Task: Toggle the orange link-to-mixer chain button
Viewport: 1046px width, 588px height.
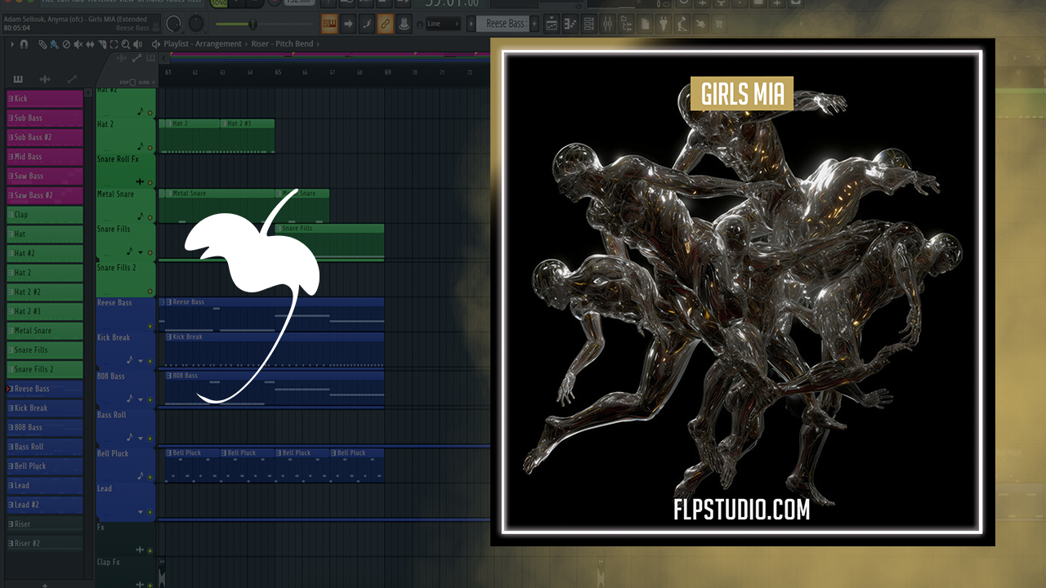Action: [x=385, y=24]
